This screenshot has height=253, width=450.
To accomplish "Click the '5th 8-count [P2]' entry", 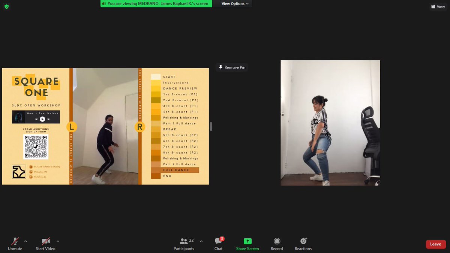I will pyautogui.click(x=180, y=135).
